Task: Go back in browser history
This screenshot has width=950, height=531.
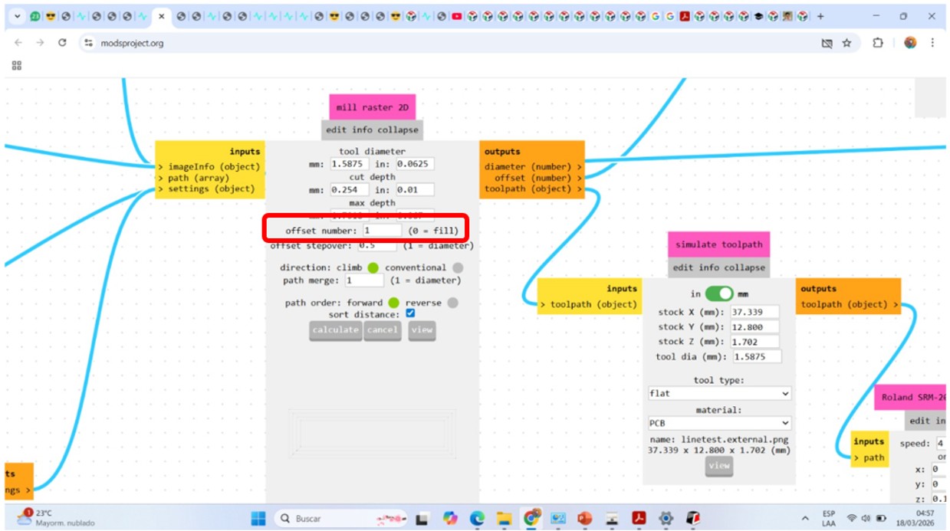Action: (18, 43)
